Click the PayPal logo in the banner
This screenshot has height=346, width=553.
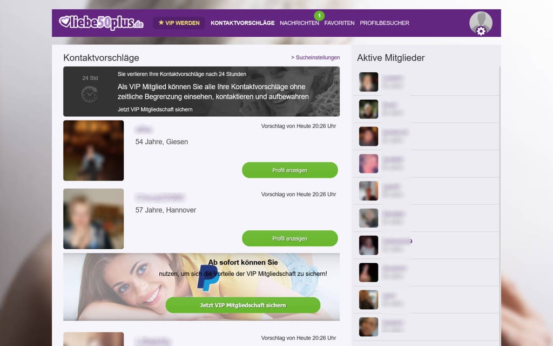[x=208, y=278]
